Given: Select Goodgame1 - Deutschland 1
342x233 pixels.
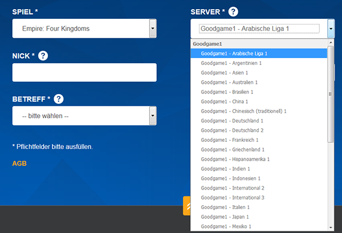Looking at the screenshot, I should click(x=259, y=121).
